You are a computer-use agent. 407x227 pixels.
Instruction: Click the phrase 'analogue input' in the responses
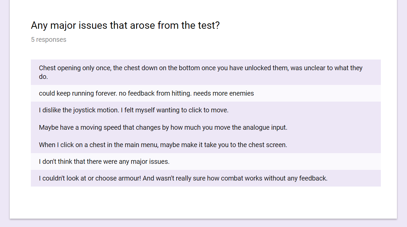(x=265, y=127)
